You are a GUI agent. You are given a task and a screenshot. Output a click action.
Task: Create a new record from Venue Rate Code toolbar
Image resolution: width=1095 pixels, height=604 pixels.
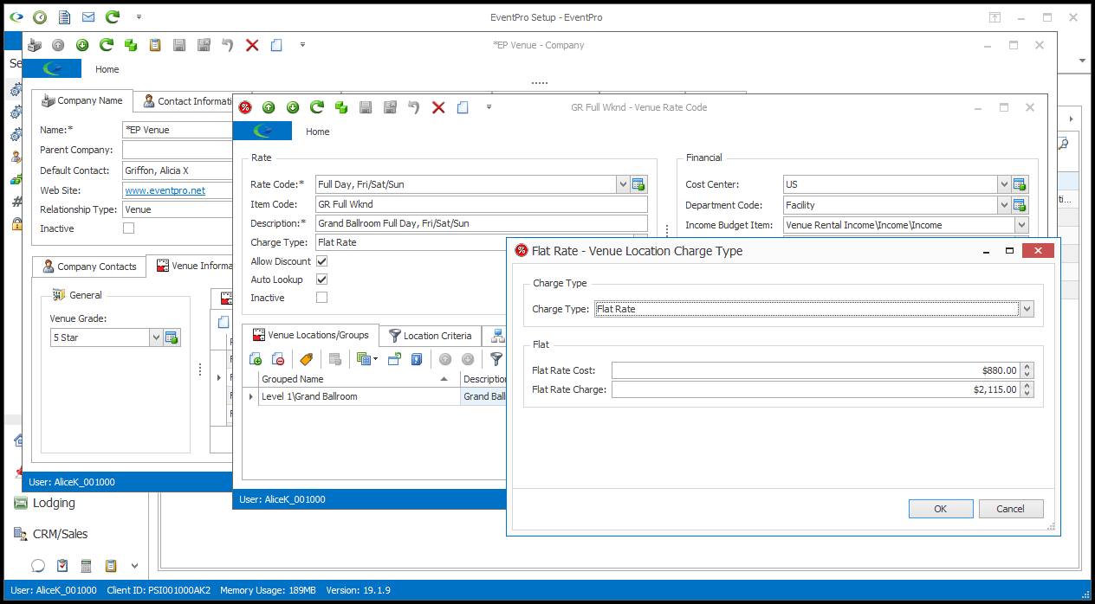[x=463, y=107]
